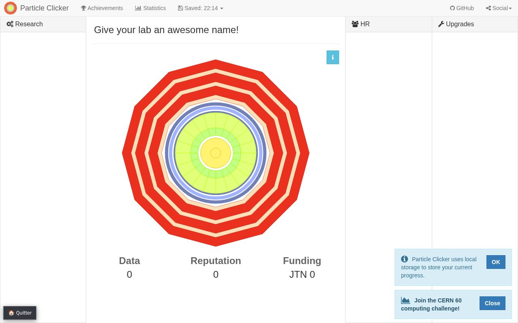Confirm the local storage notice with OK
This screenshot has width=518, height=323.
[496, 262]
